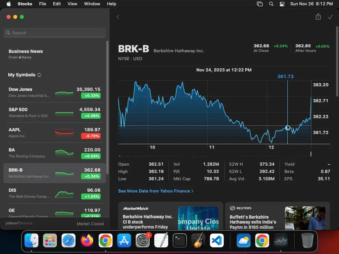Select Dow Jones in watchlist
The height and width of the screenshot is (254, 339).
pos(55,92)
